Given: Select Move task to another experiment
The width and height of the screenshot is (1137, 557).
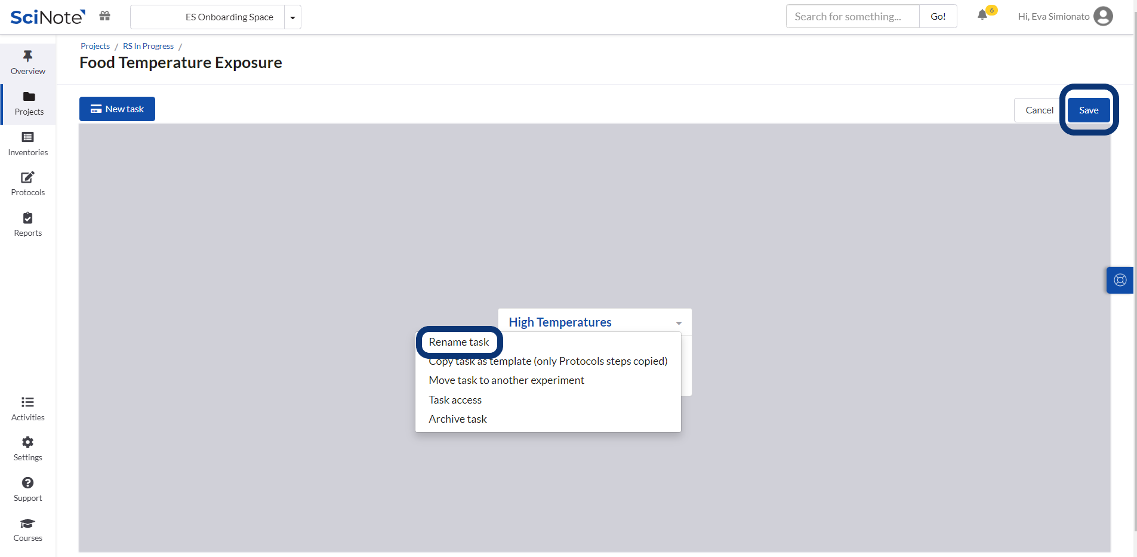Looking at the screenshot, I should [x=506, y=380].
